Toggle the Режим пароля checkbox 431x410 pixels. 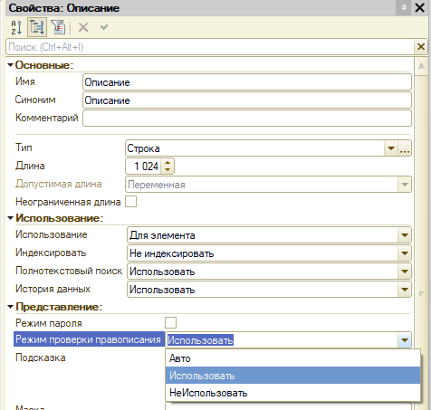(170, 322)
